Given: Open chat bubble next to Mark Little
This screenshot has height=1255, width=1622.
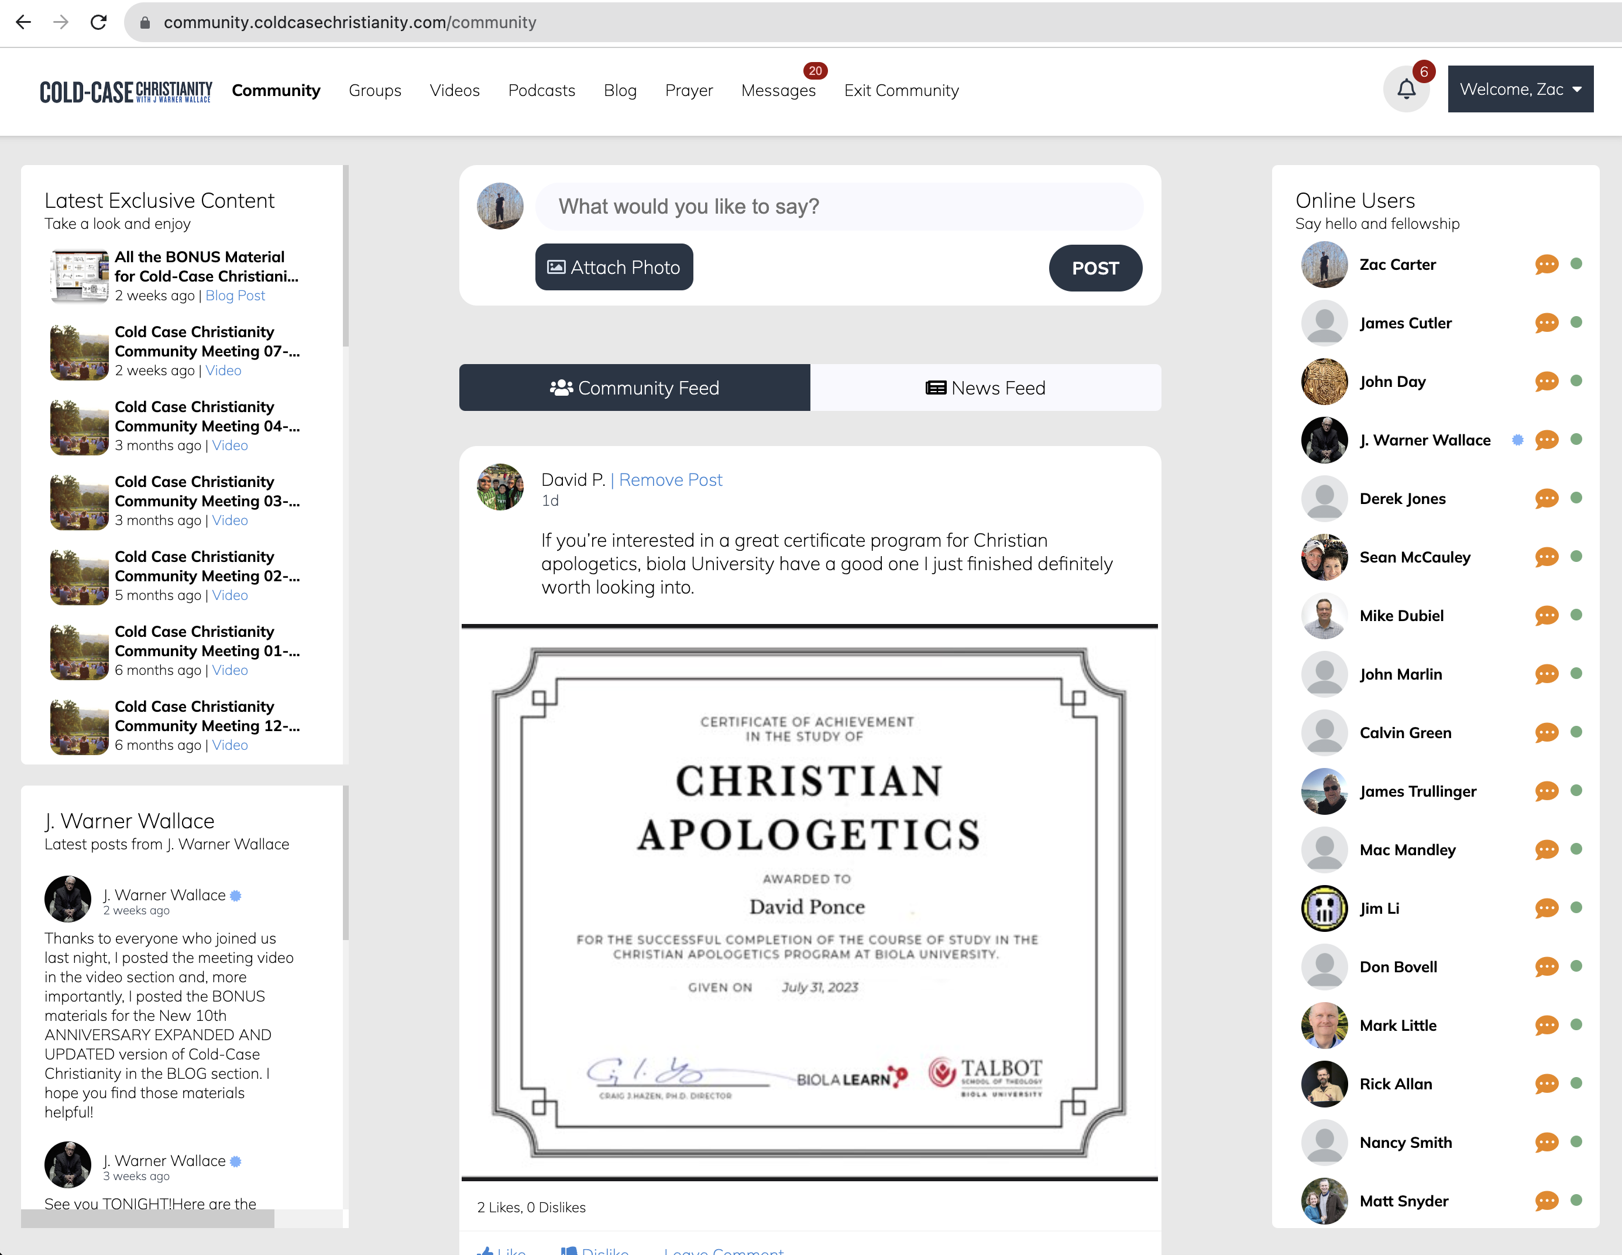Looking at the screenshot, I should click(1547, 1026).
